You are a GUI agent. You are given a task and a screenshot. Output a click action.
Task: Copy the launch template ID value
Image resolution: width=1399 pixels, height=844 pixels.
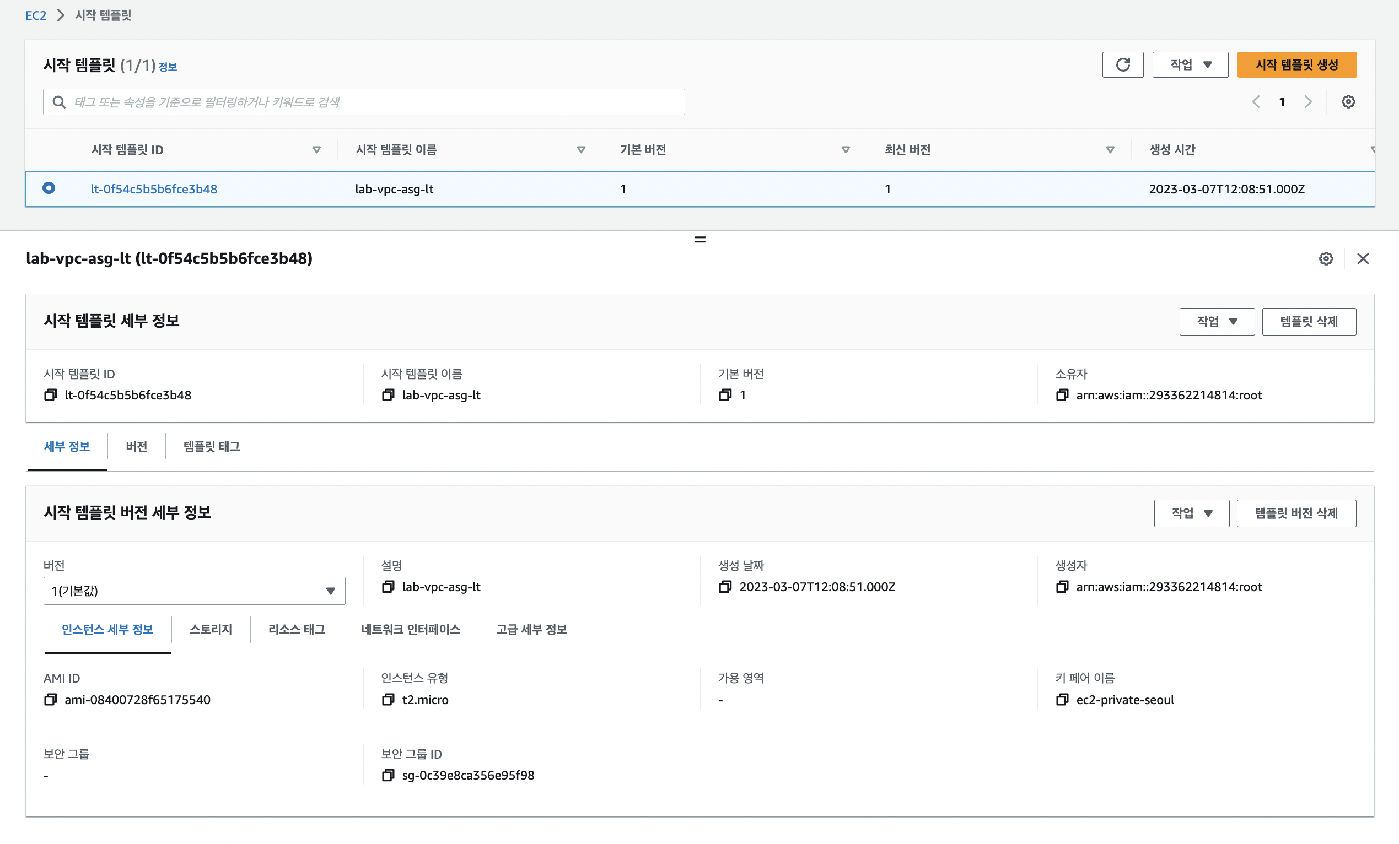tap(51, 394)
